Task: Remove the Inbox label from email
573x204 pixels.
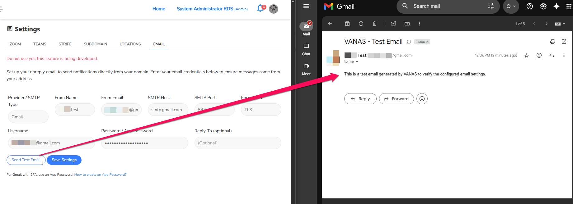Action: pos(427,42)
